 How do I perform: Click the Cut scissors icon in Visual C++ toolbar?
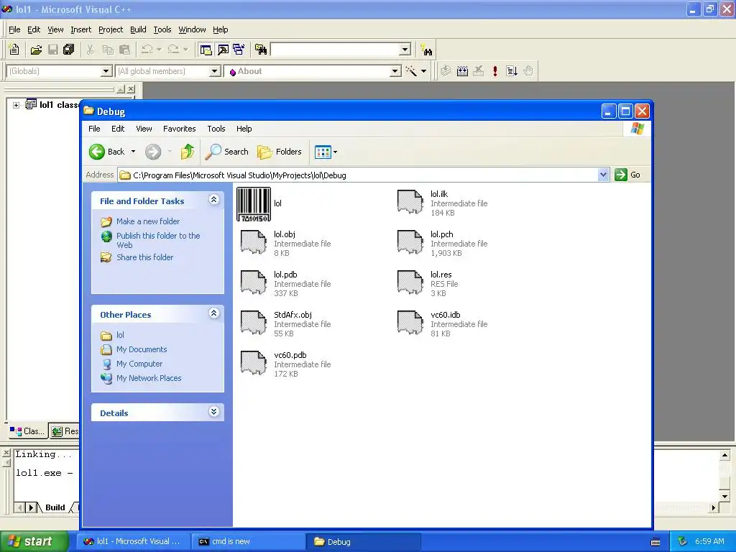click(x=90, y=50)
